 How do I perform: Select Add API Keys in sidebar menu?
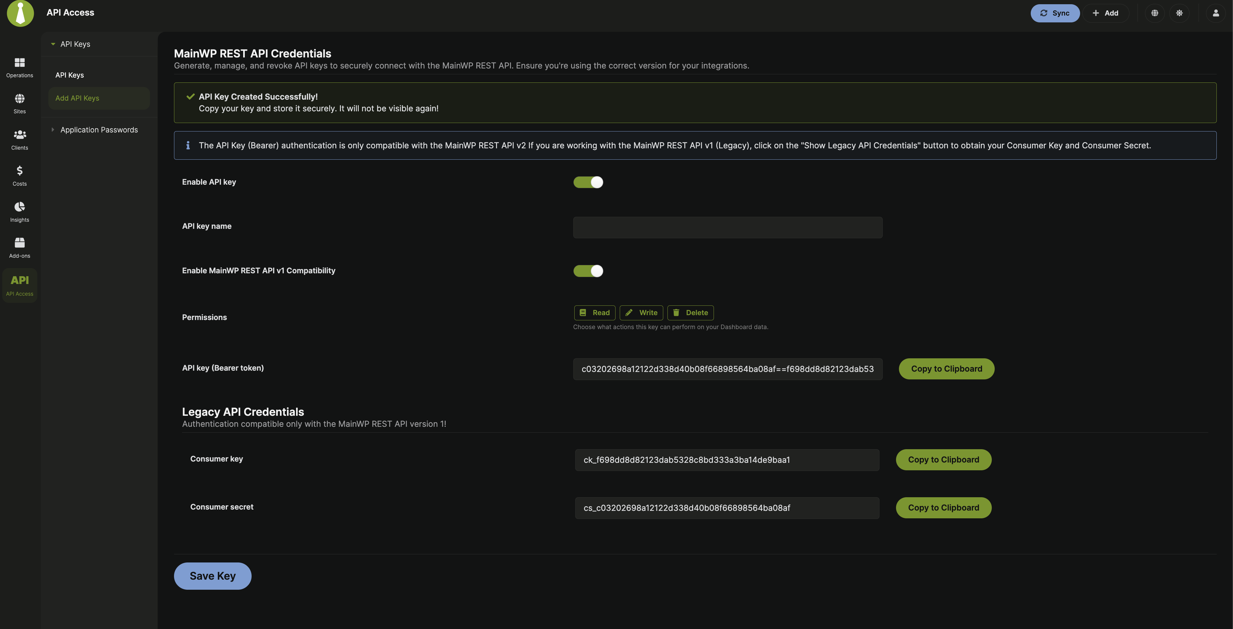pyautogui.click(x=77, y=98)
